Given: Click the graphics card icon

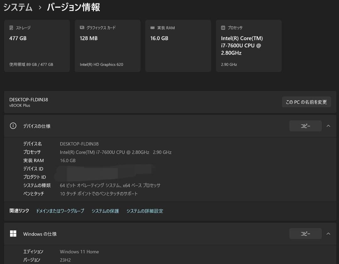Looking at the screenshot, I should click(82, 28).
